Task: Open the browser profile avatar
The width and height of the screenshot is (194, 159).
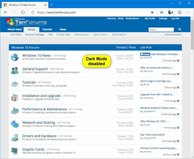Action: (x=171, y=12)
